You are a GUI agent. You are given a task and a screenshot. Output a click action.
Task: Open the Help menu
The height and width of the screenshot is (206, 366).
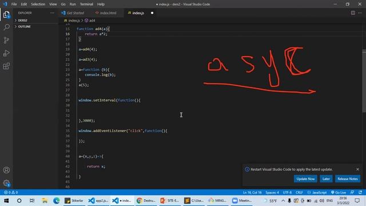(101, 4)
